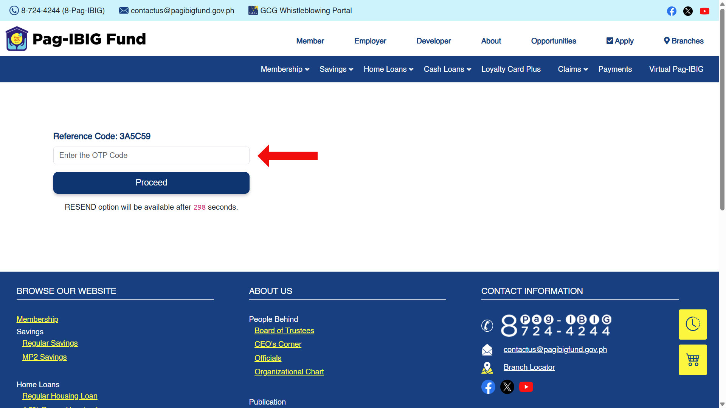Viewport: 726px width, 408px height.
Task: Open the Membership footer link
Action: point(37,319)
